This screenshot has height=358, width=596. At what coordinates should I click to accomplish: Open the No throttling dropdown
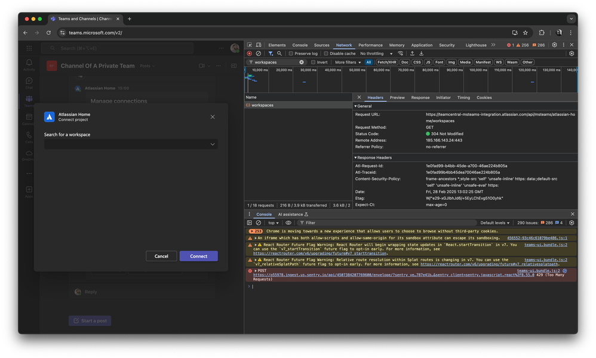[373, 53]
